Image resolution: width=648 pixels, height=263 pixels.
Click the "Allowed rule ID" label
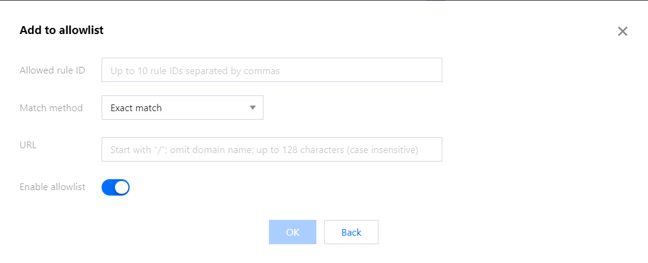[x=52, y=70]
